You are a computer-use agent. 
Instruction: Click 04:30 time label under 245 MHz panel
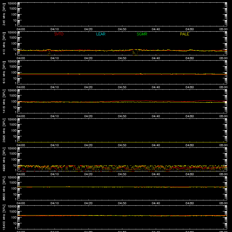click(x=122, y=29)
